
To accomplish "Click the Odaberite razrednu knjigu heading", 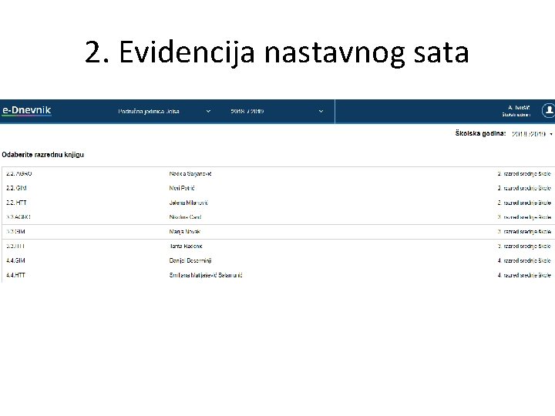I will point(43,155).
